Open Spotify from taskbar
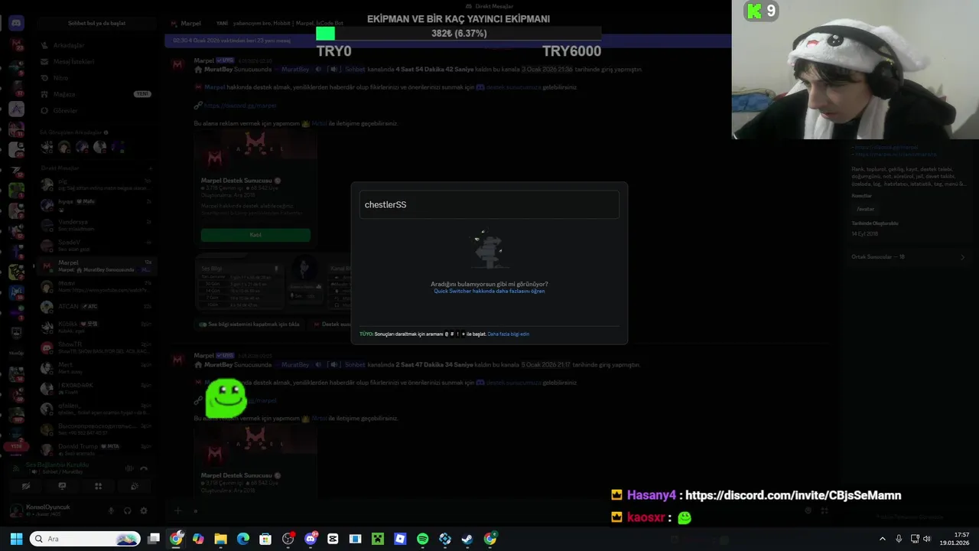The image size is (979, 551). (x=422, y=539)
